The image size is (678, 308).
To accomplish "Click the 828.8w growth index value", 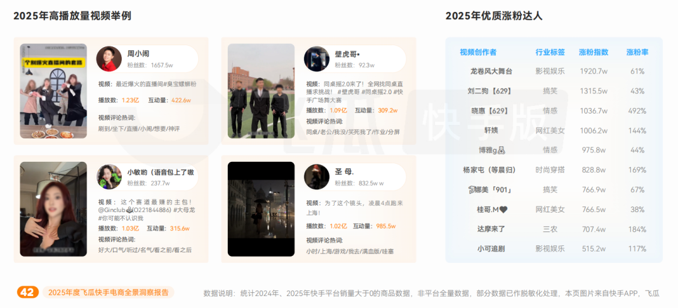I will (594, 170).
